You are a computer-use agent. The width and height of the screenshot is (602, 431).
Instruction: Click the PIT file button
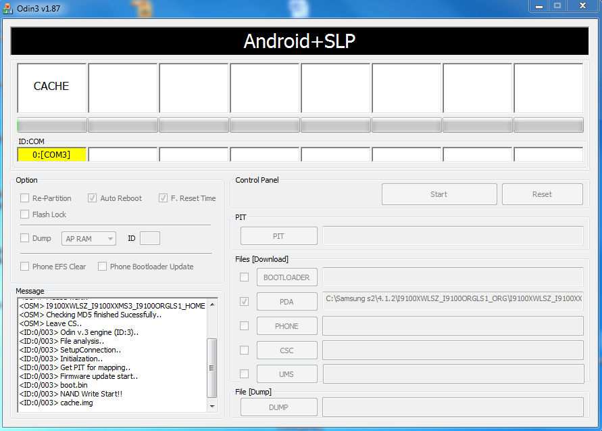[x=279, y=236]
